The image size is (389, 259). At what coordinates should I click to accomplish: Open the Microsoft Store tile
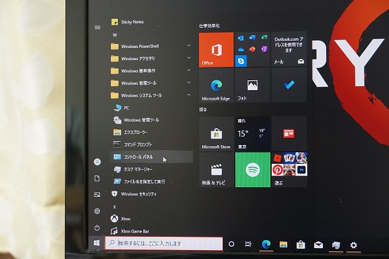(x=216, y=133)
